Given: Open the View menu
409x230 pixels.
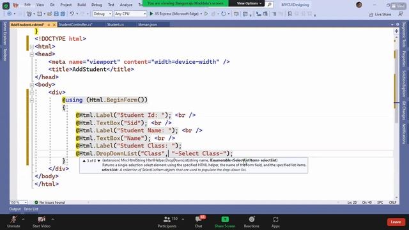Looking at the screenshot, I should (40, 4).
